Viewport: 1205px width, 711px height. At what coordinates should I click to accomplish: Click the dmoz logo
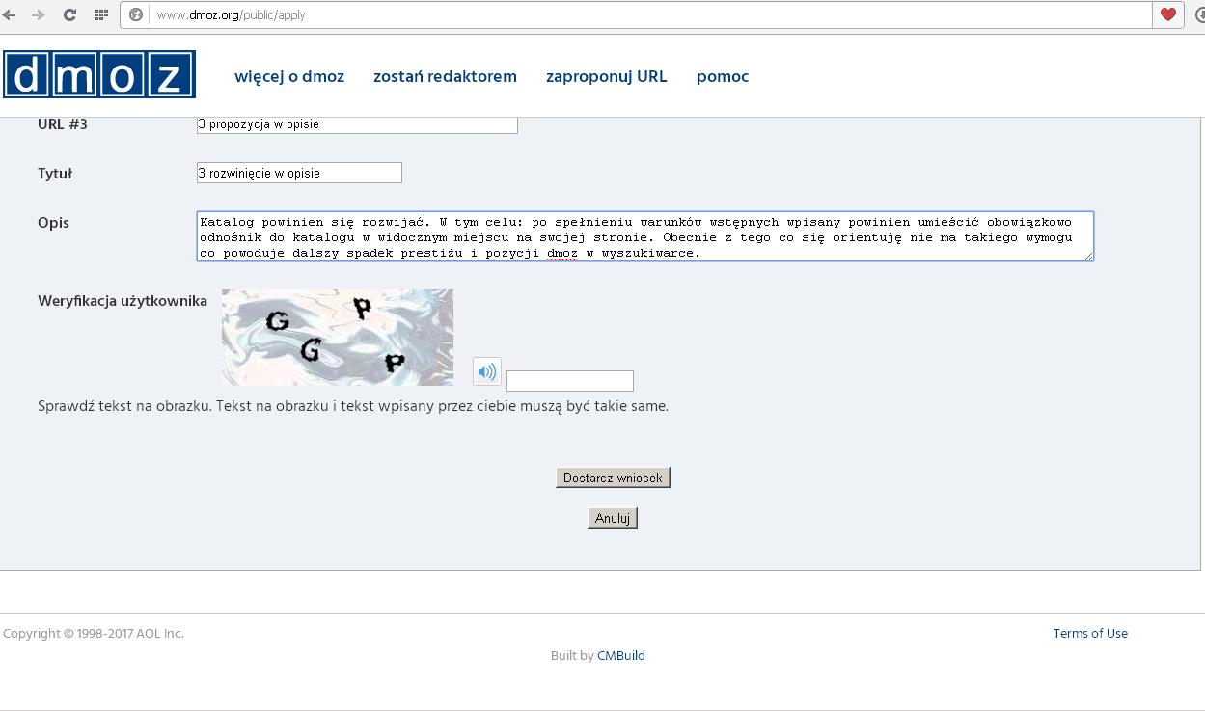(x=99, y=74)
